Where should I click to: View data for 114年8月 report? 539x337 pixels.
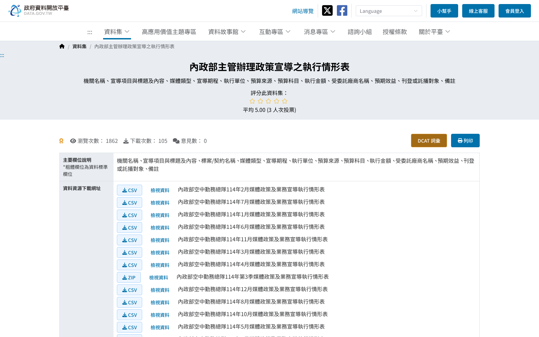(x=160, y=303)
